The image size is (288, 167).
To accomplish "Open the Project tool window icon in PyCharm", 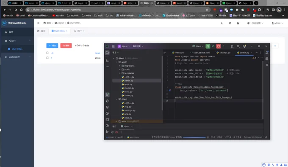I will 107,53.
